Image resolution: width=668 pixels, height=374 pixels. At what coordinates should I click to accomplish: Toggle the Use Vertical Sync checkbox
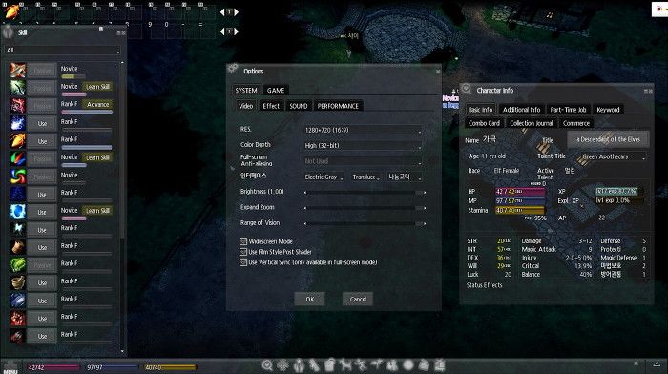click(x=243, y=262)
